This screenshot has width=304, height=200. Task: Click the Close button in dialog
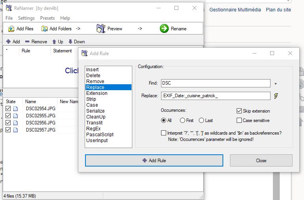[261, 160]
